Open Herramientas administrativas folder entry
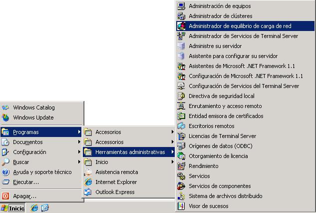 129,152
